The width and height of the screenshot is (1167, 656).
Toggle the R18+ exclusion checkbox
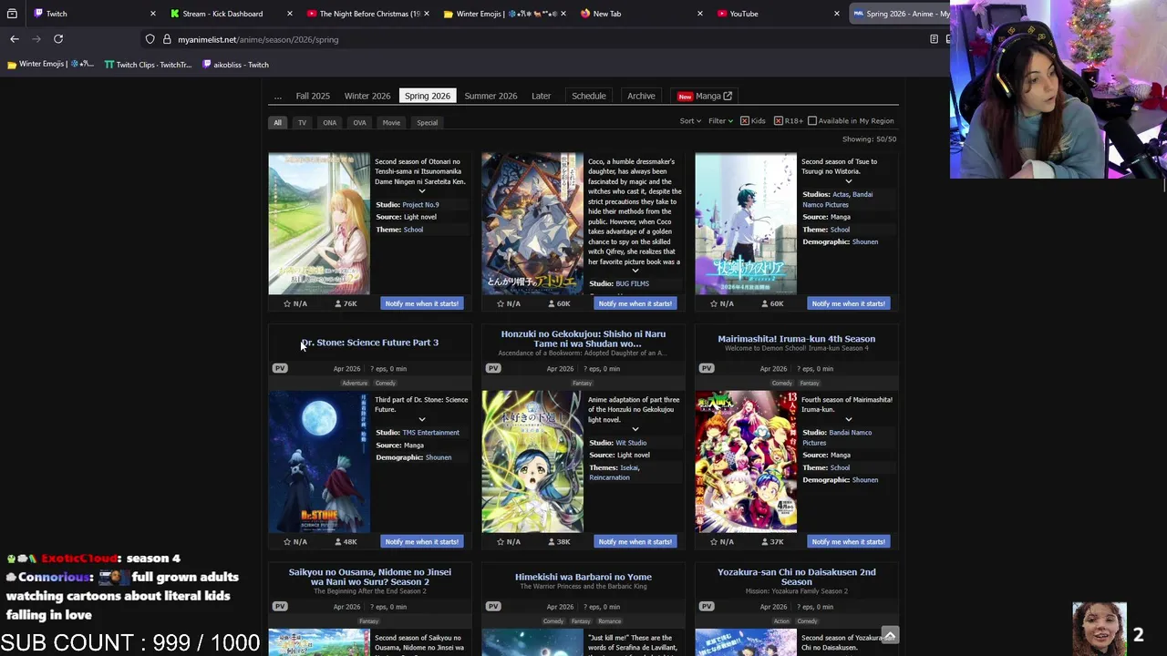[x=779, y=121]
